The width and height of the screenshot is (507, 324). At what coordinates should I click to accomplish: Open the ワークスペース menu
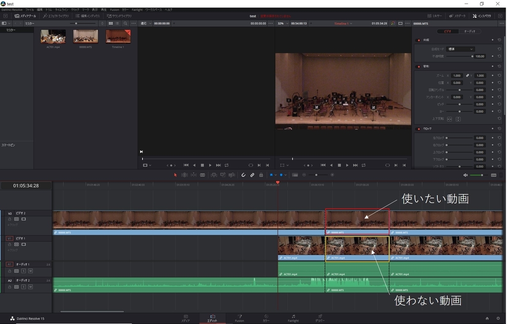pos(153,9)
